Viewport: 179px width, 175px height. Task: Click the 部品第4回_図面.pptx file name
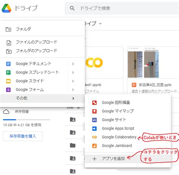click(x=155, y=85)
